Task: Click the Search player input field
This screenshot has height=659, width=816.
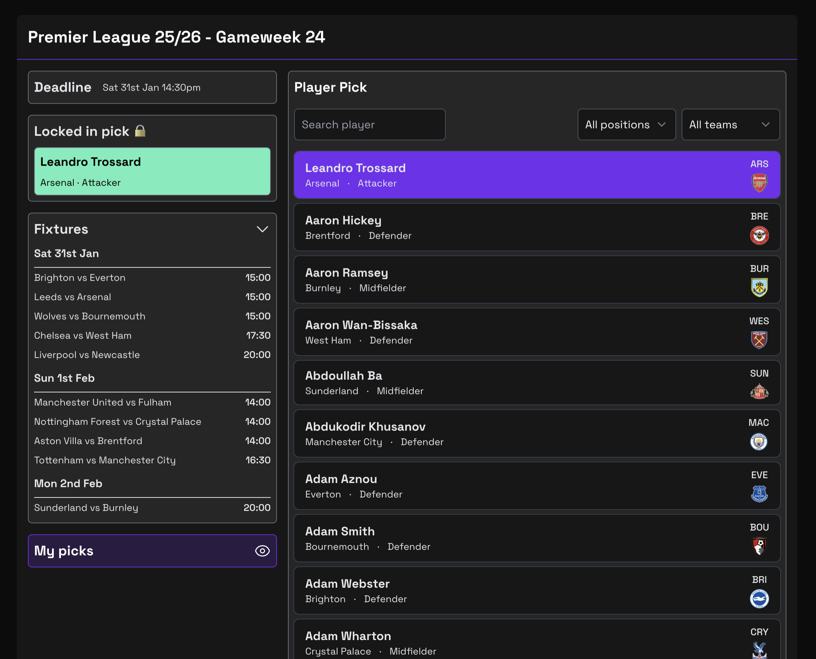Action: pos(370,125)
